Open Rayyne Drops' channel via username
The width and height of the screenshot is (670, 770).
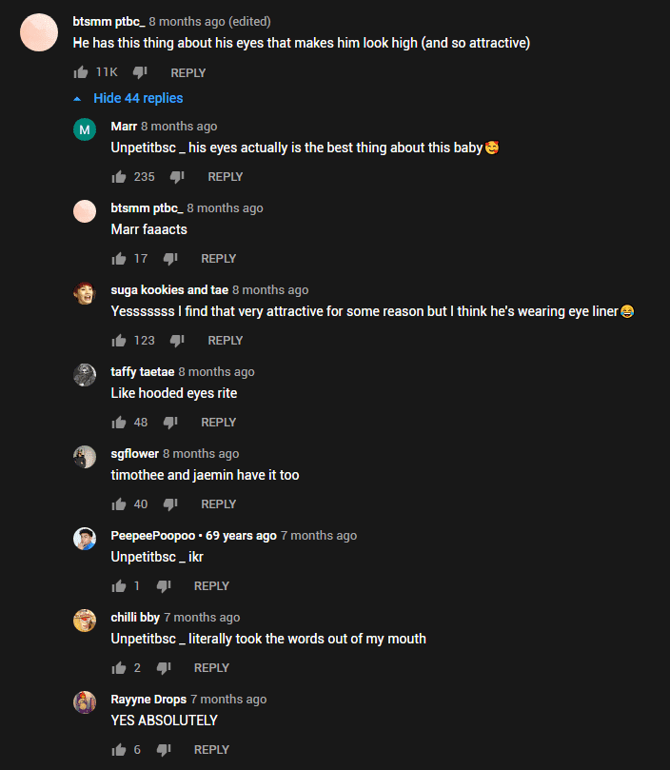[148, 699]
